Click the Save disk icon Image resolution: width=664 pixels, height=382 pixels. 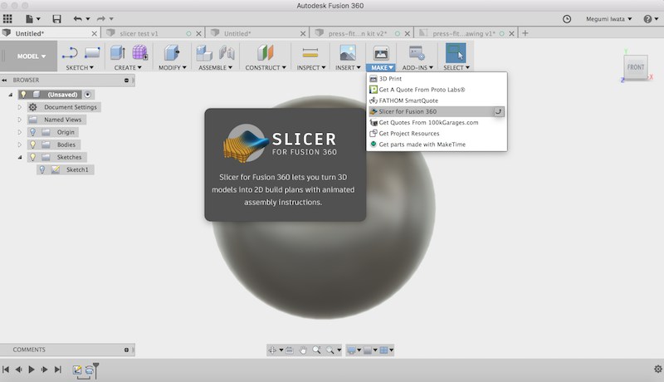(56, 18)
